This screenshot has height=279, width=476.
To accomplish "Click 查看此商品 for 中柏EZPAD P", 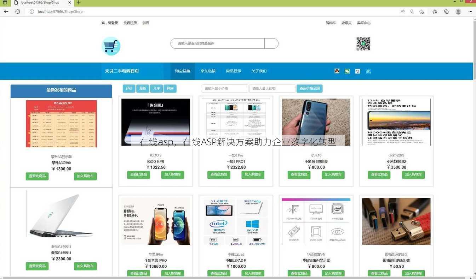I will coord(219,274).
